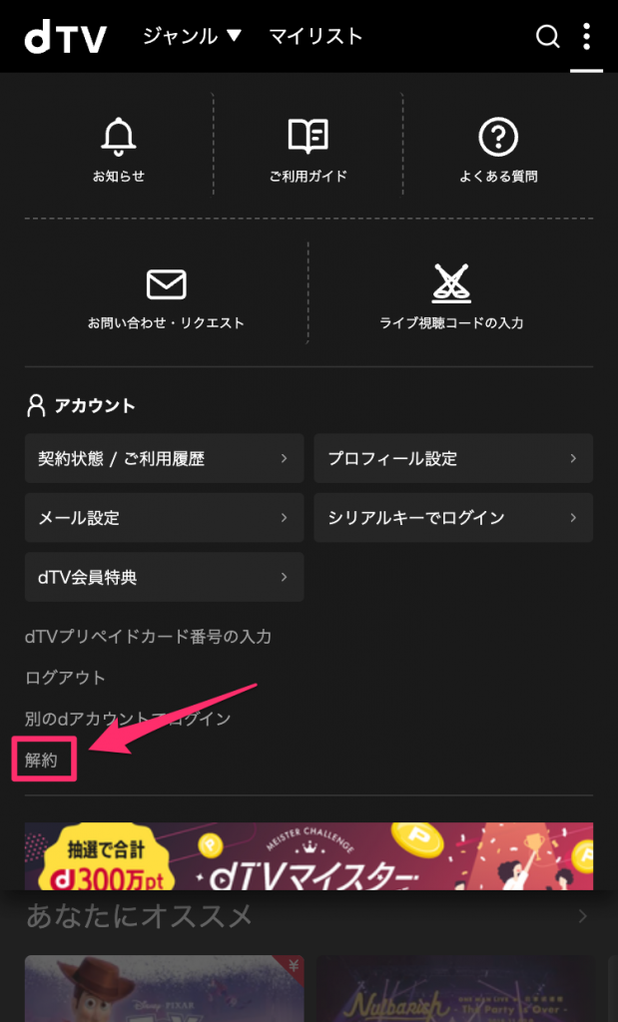Image resolution: width=618 pixels, height=1022 pixels.
Task: Go to マイリスト
Action: pos(315,36)
